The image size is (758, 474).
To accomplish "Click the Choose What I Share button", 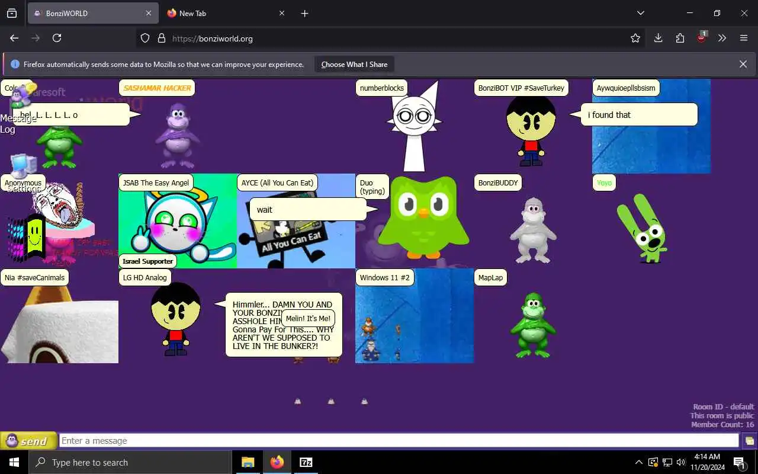I will (x=354, y=65).
